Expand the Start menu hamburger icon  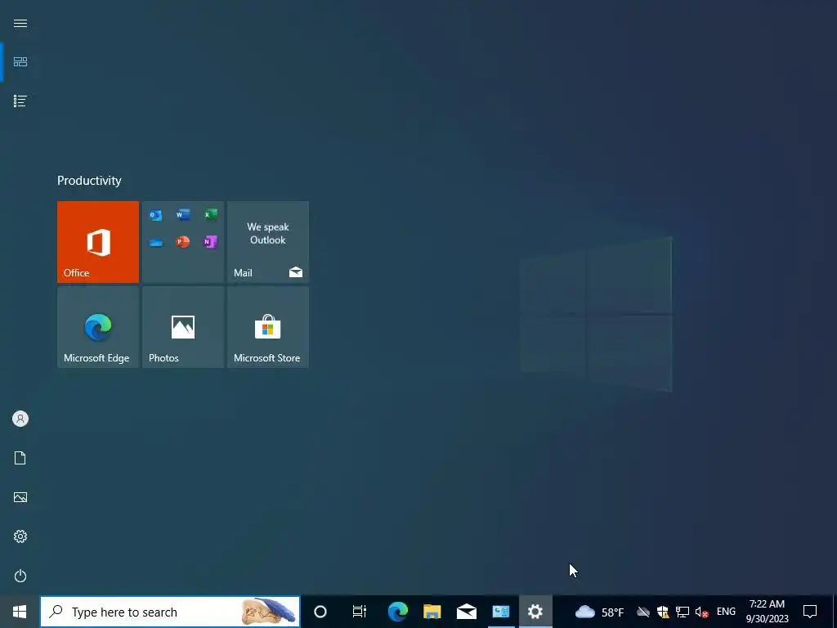tap(20, 23)
